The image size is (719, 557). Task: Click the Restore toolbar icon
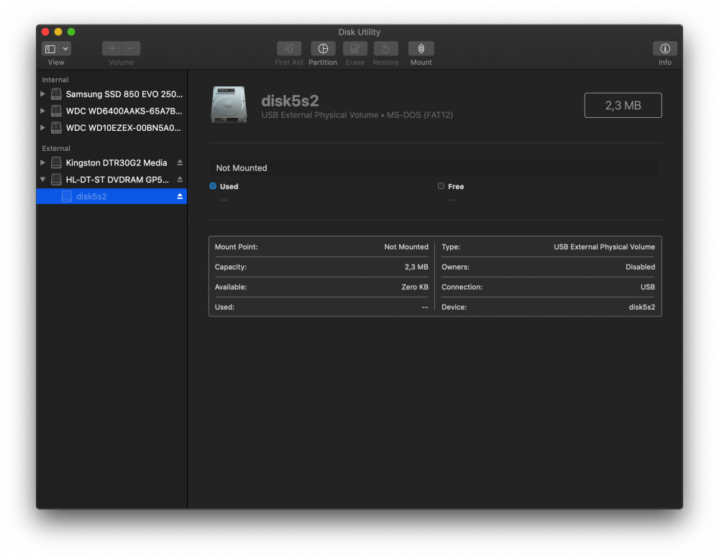[x=385, y=49]
